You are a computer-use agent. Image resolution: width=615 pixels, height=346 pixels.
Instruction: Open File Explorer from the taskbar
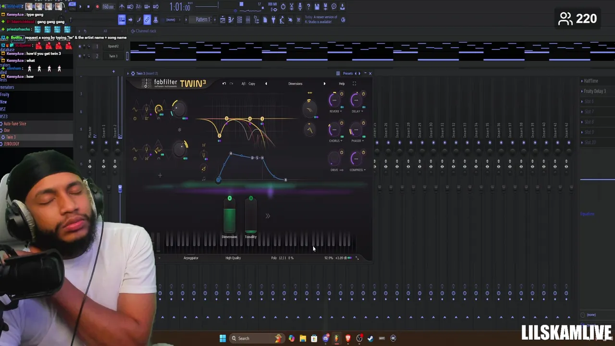303,338
